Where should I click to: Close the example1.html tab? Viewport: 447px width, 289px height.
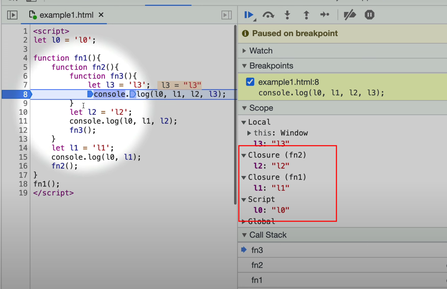[x=101, y=15]
